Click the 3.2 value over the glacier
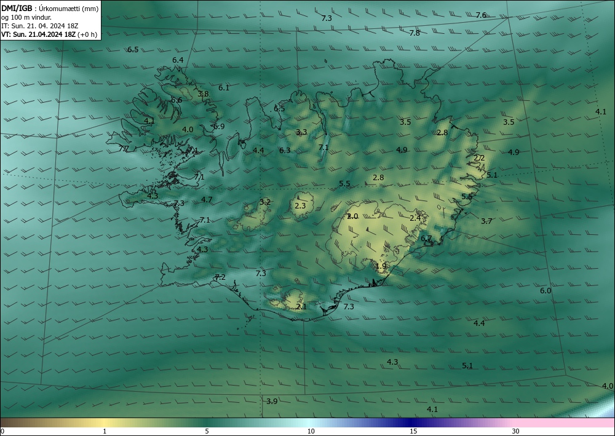 coord(265,202)
